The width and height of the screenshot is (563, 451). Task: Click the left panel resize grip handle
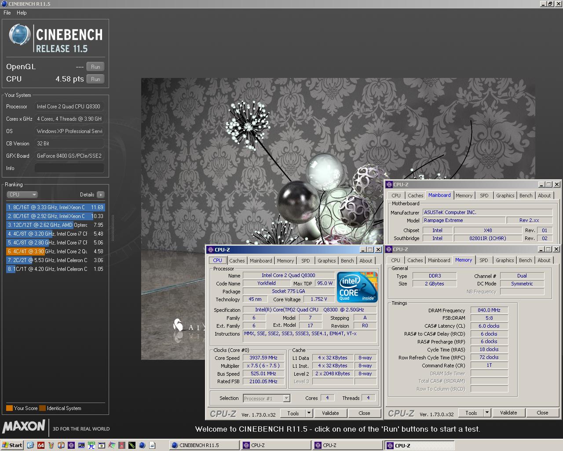pyautogui.click(x=113, y=228)
